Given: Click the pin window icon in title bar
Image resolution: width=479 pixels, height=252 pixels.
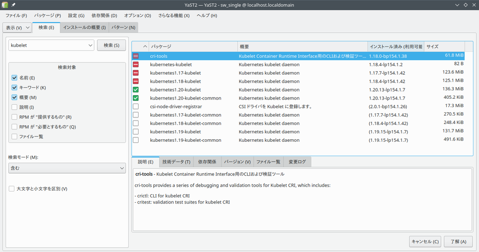Looking at the screenshot, I should tap(14, 5).
